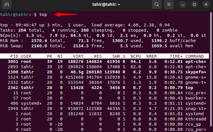The height and width of the screenshot is (132, 213).
Task: Click the PID column header
Action: [14, 56]
